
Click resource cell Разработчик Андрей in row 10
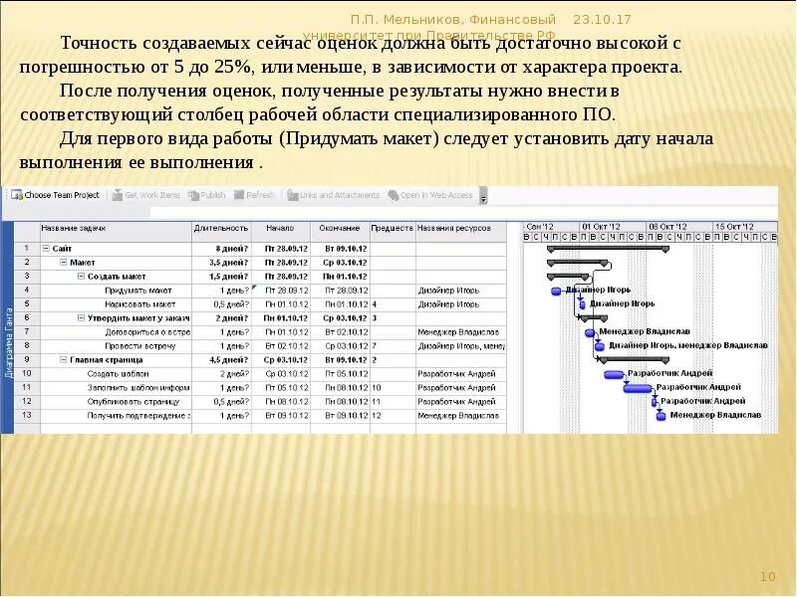pos(461,374)
